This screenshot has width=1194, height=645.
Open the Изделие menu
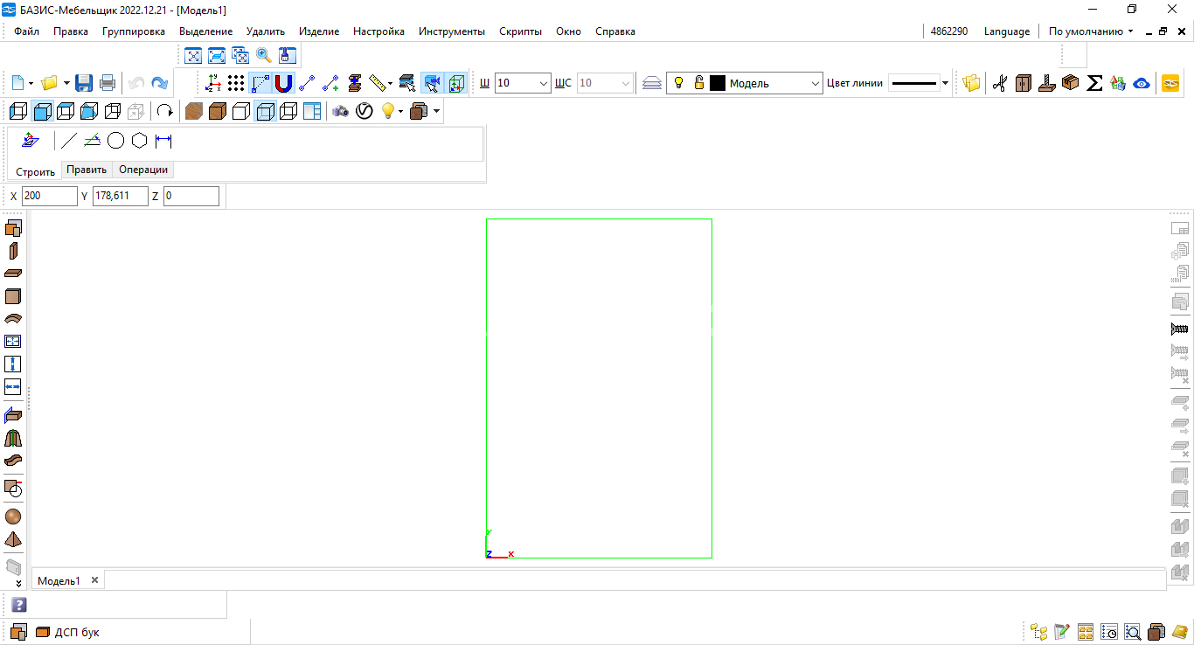pyautogui.click(x=319, y=31)
